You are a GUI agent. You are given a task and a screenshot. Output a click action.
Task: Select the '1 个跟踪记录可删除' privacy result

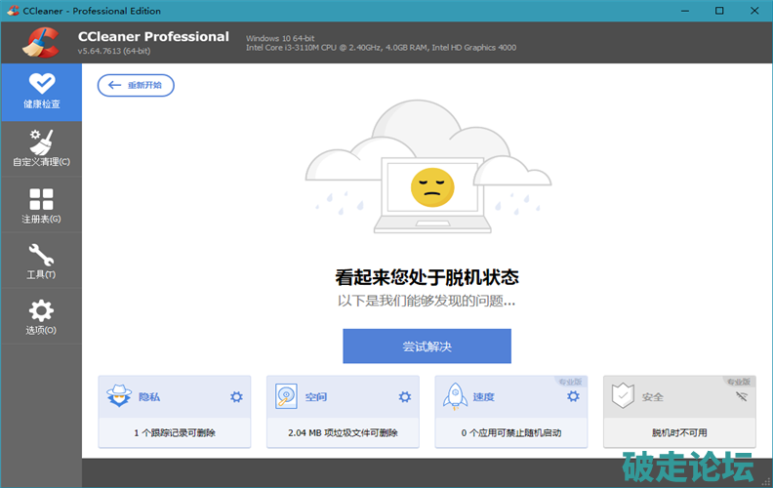[x=175, y=432]
